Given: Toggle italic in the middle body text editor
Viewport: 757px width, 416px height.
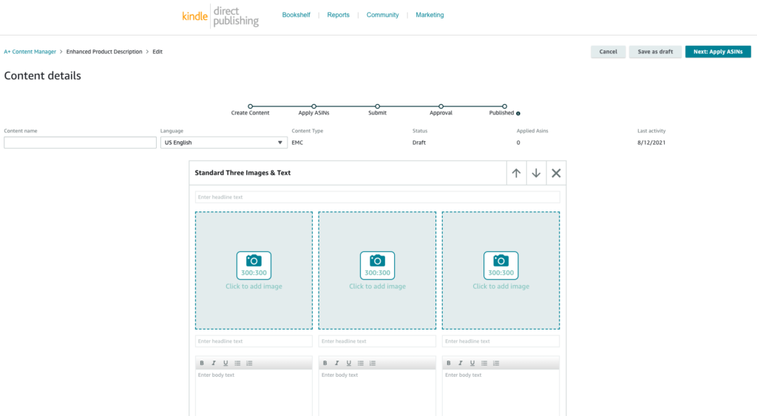Looking at the screenshot, I should coord(337,364).
